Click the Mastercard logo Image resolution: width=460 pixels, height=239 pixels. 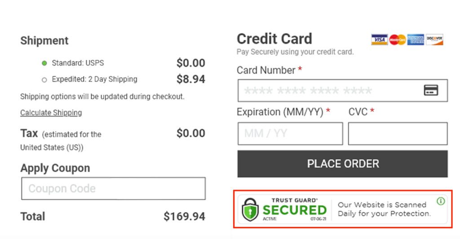point(398,40)
